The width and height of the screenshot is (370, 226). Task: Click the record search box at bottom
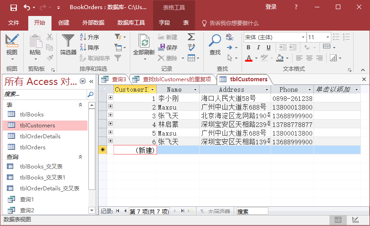tap(252, 211)
